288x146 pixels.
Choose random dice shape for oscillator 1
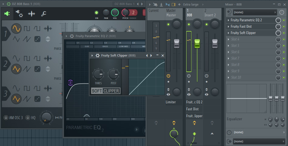click(37, 39)
